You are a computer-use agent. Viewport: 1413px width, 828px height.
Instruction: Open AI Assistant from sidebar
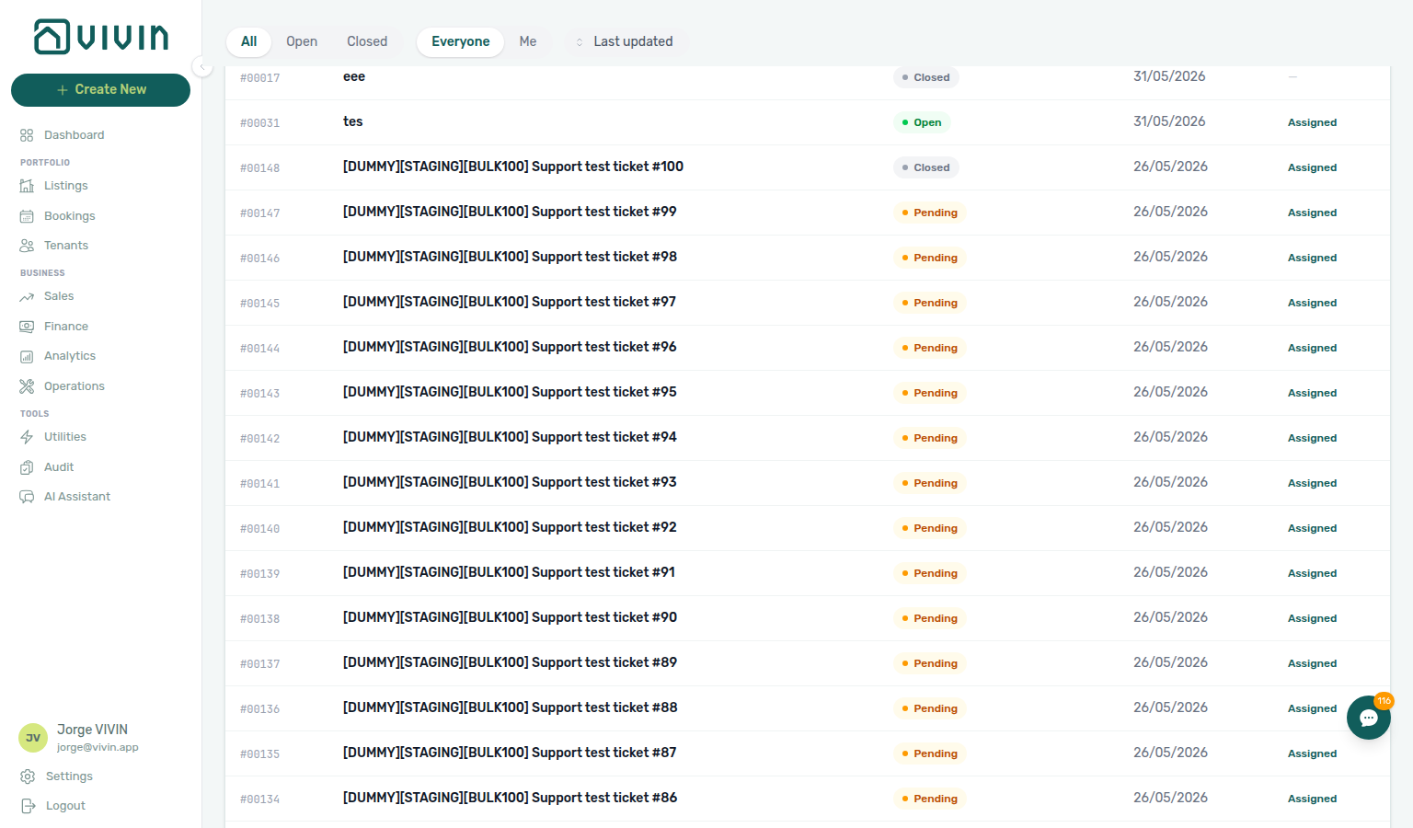click(x=77, y=497)
